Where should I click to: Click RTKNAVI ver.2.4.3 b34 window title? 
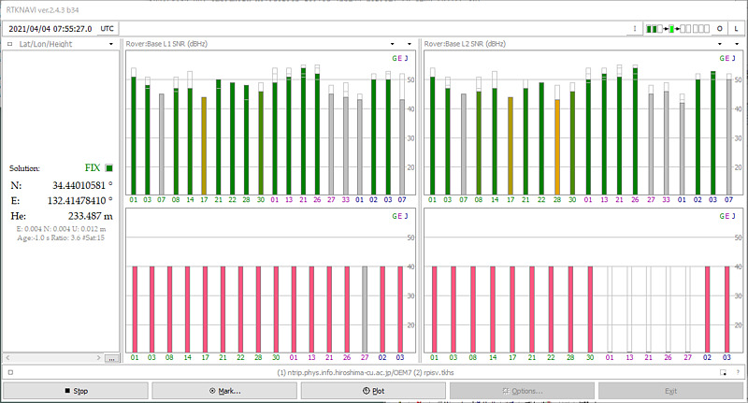[42, 9]
